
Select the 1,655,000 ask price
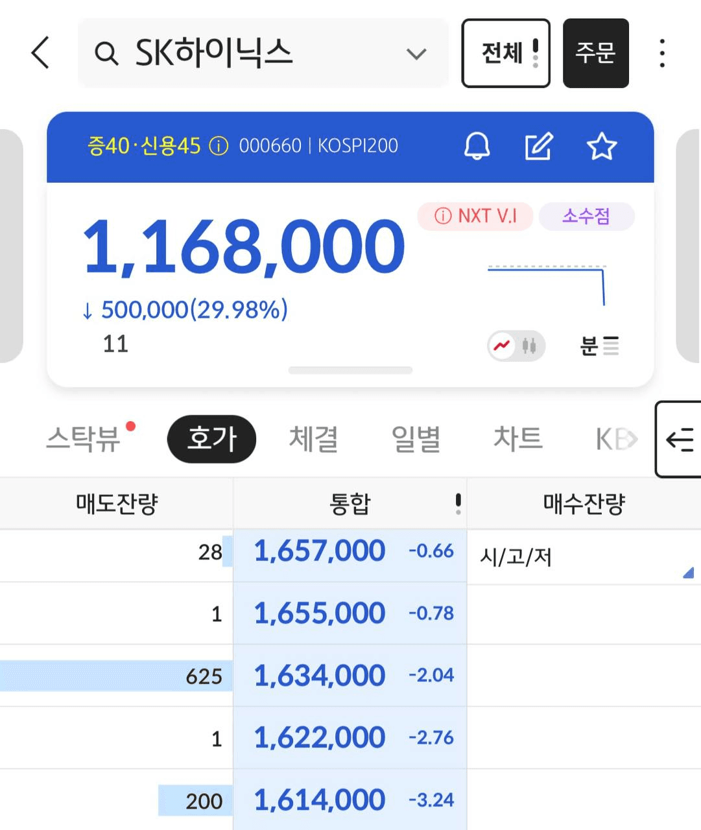[x=320, y=613]
